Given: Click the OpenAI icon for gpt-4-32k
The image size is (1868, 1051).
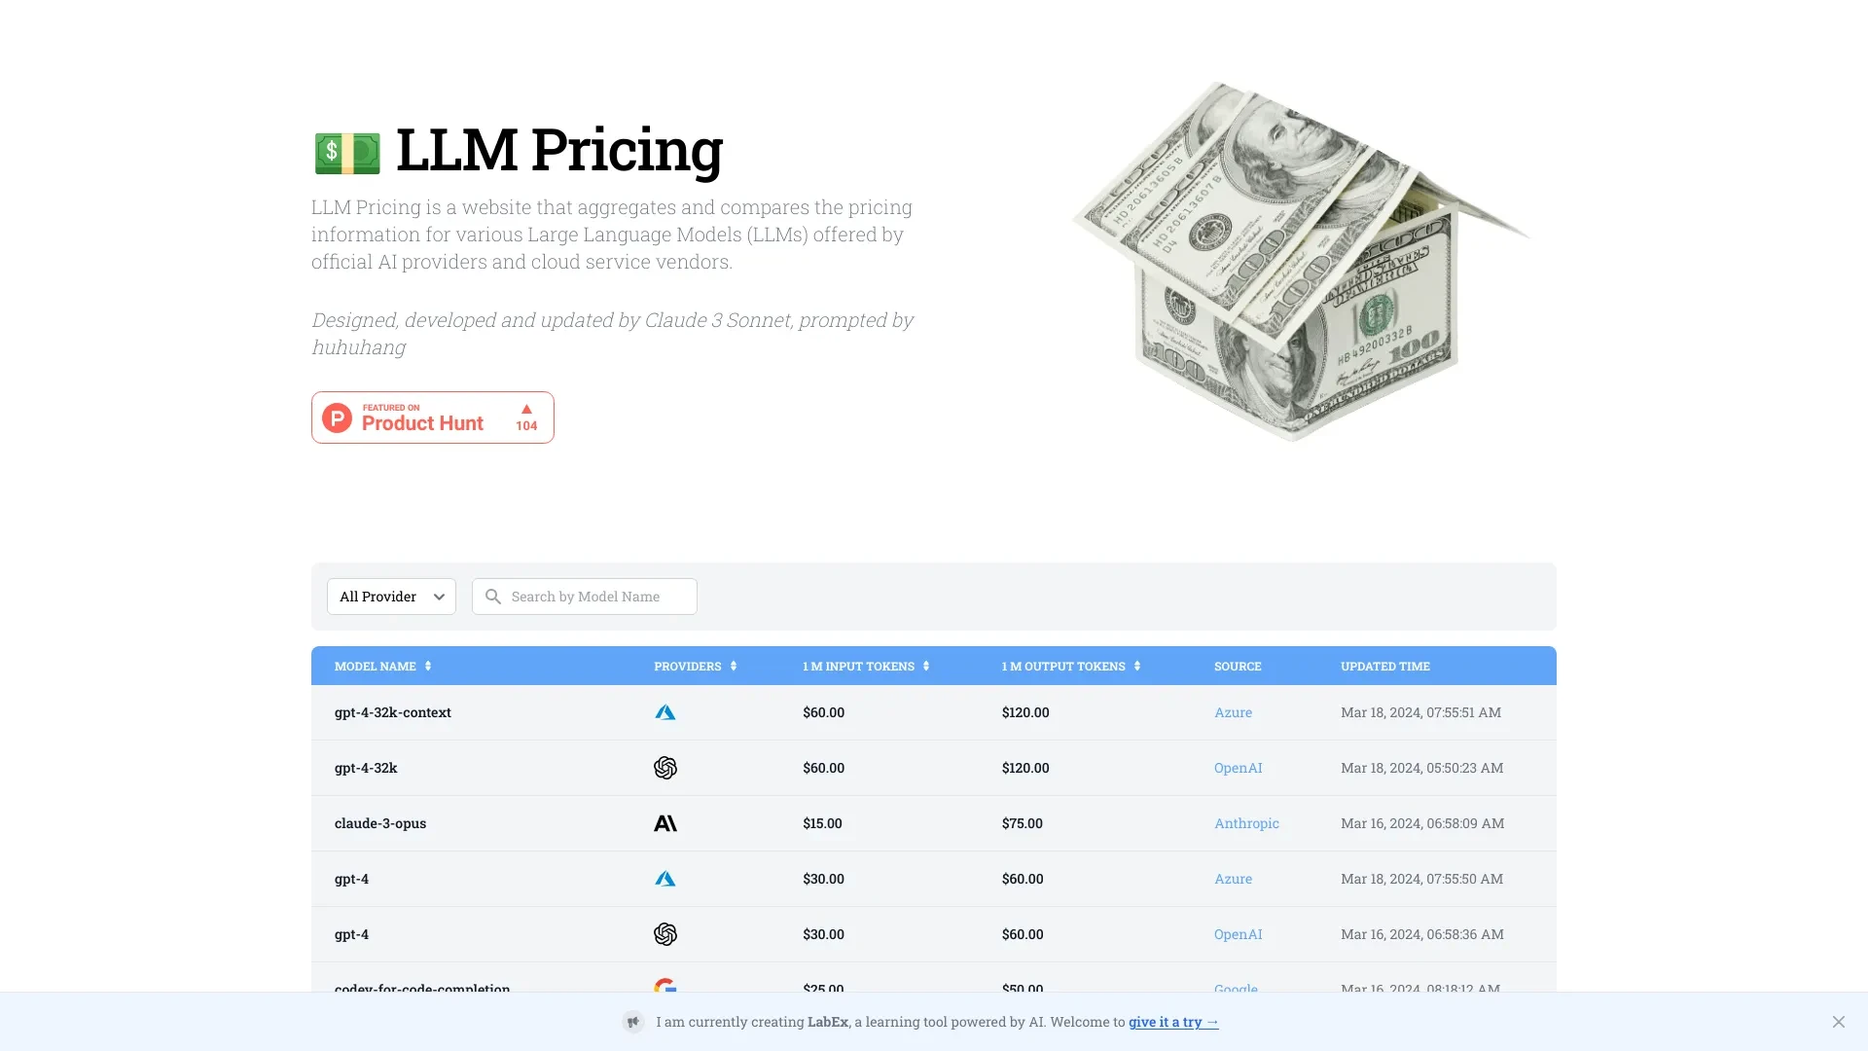Looking at the screenshot, I should pos(665,768).
